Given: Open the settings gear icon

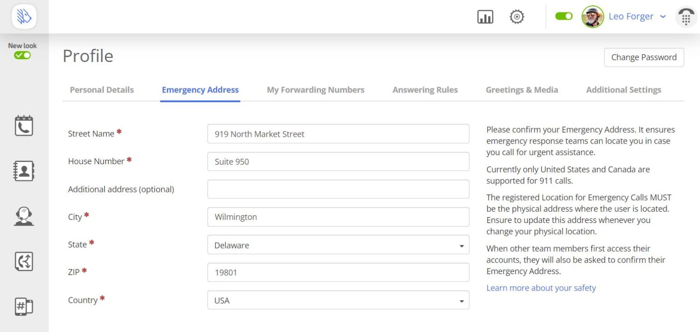Looking at the screenshot, I should (516, 17).
